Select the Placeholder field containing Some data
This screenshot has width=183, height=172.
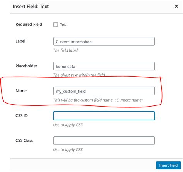point(104,66)
